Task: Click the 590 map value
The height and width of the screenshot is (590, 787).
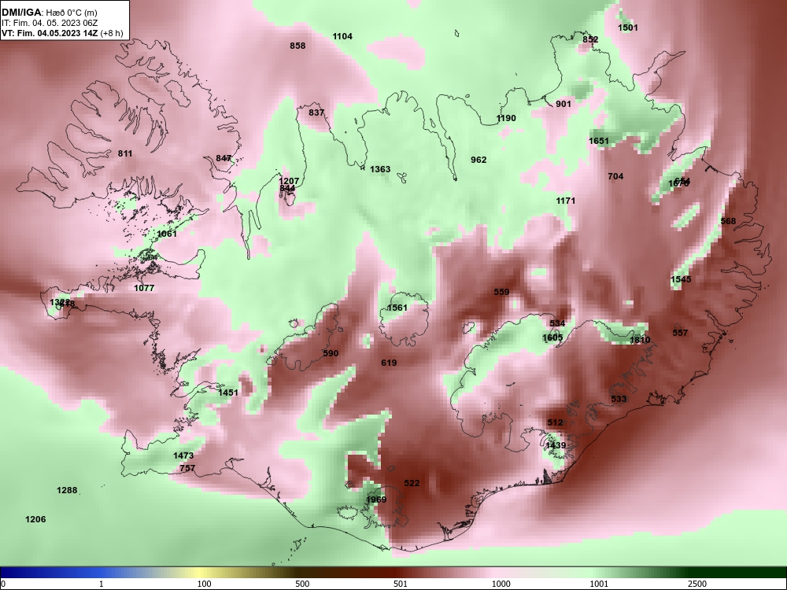Action: [x=331, y=353]
